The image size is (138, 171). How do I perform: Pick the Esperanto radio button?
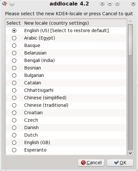coord(14,150)
